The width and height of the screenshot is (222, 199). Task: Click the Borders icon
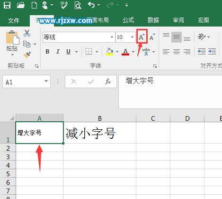89,52
